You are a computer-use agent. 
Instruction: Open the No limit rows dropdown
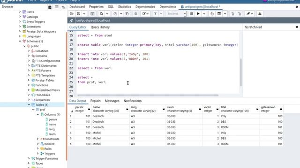tap(176, 14)
